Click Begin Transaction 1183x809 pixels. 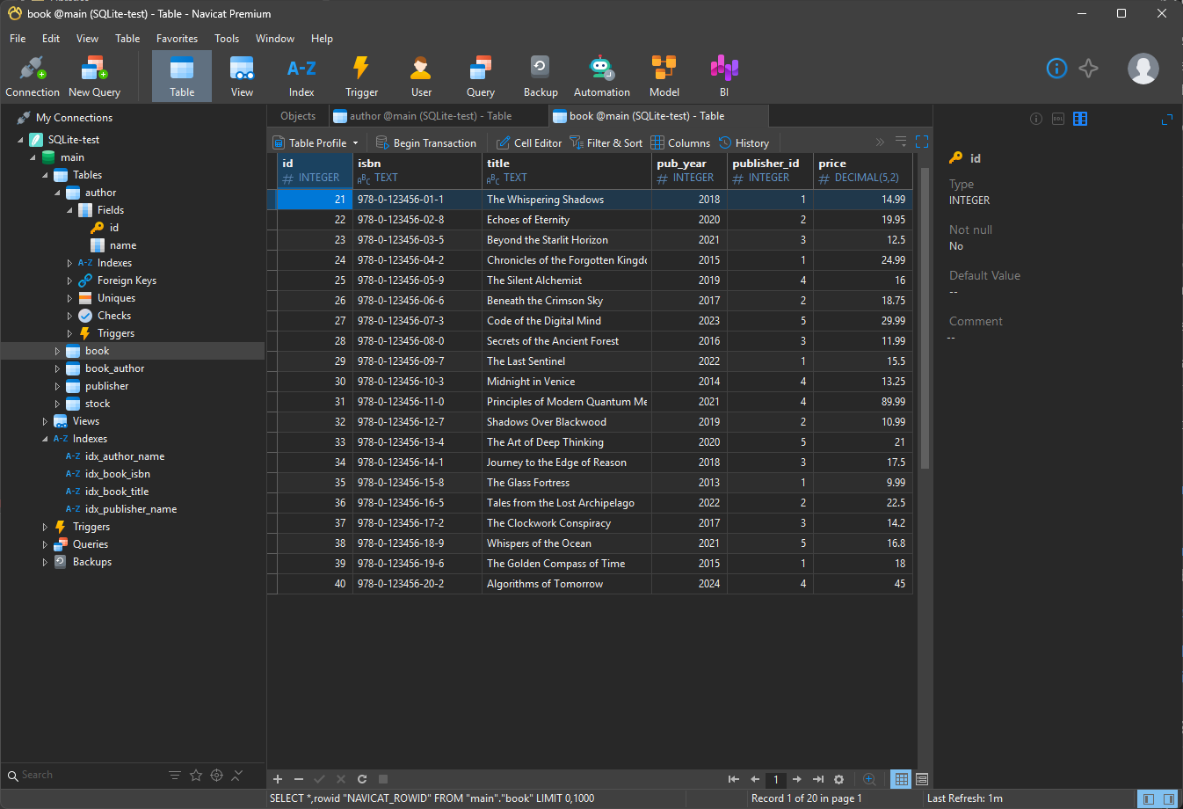click(426, 142)
